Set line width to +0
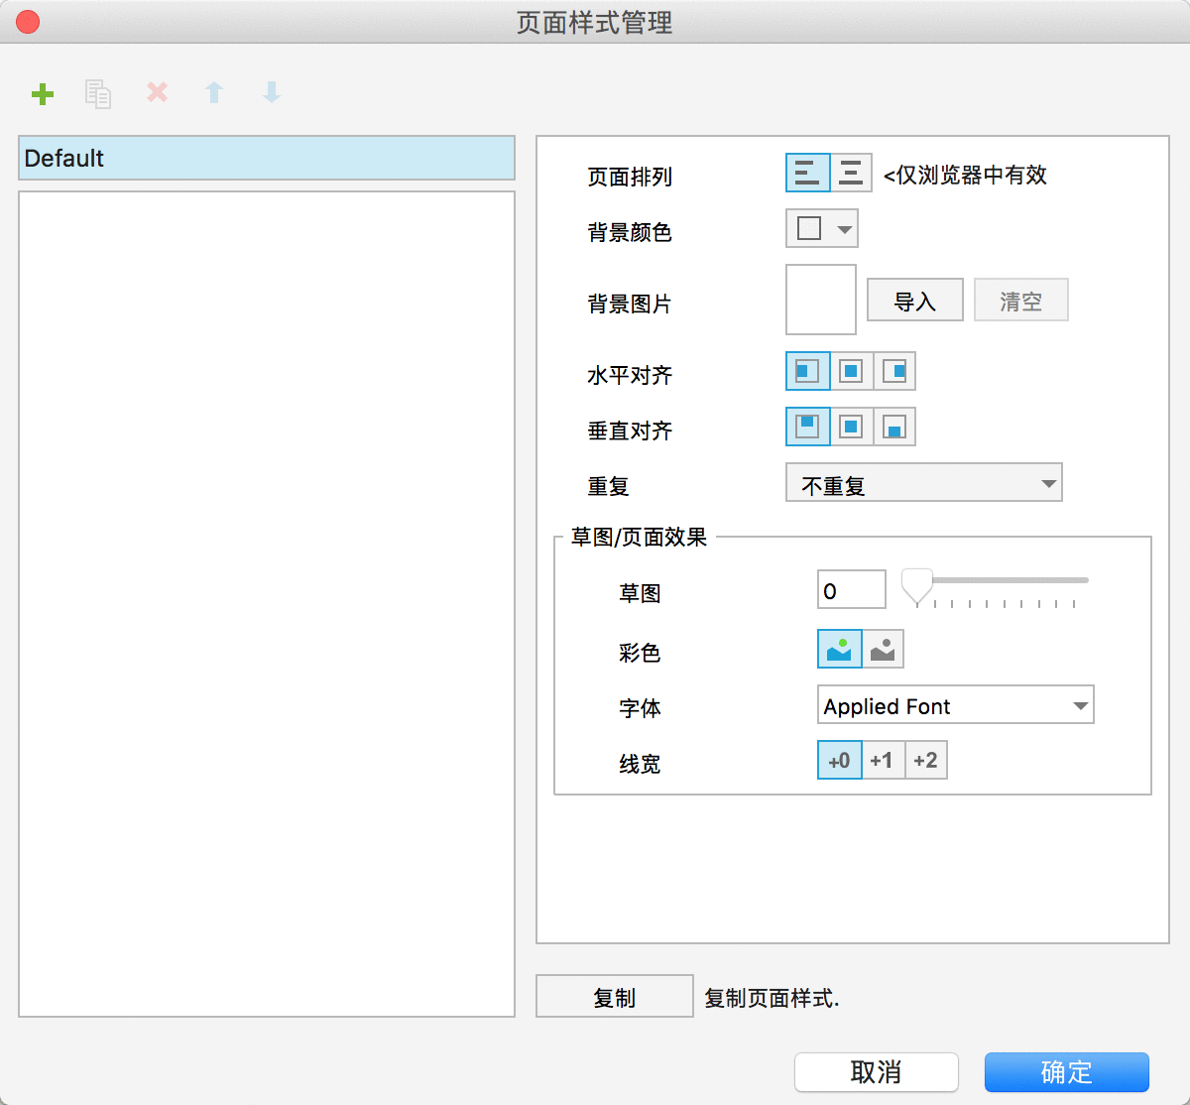The width and height of the screenshot is (1190, 1105). pyautogui.click(x=839, y=760)
